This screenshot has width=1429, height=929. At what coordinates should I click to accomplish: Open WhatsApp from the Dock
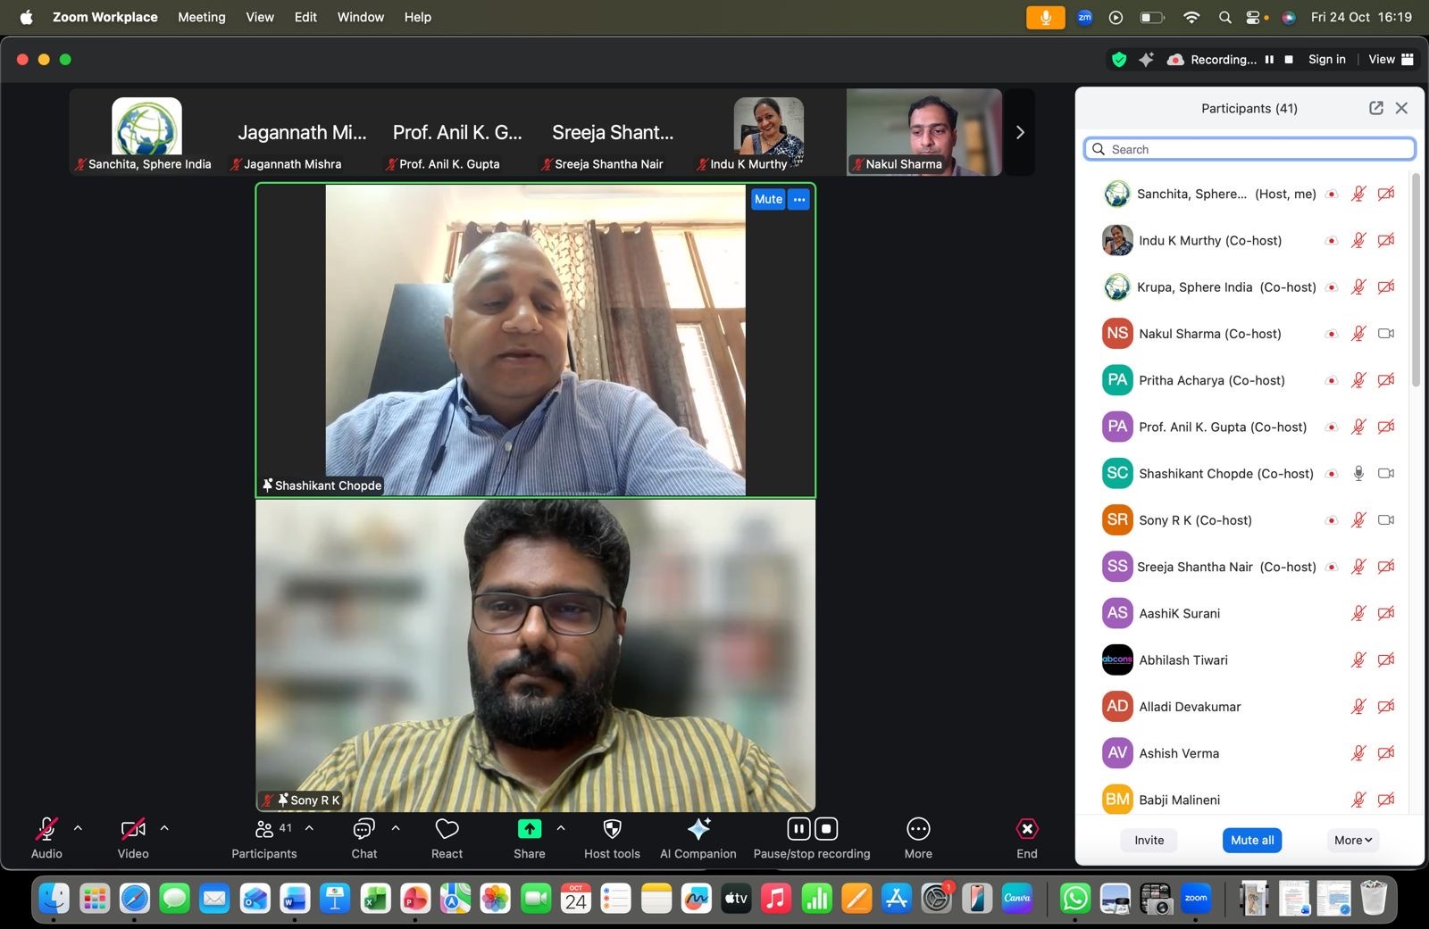pos(1074,898)
